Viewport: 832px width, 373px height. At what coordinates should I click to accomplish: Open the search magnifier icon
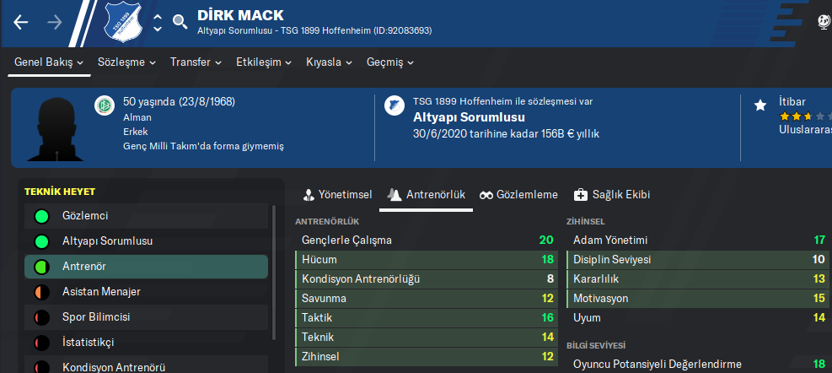[179, 22]
